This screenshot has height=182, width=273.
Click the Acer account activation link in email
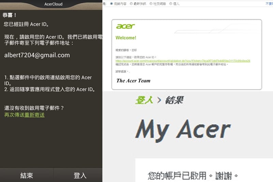pyautogui.click(x=183, y=61)
